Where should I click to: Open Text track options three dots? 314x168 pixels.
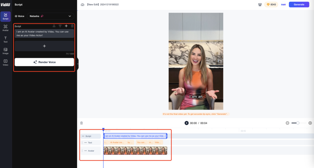pyautogui.click(x=86, y=143)
